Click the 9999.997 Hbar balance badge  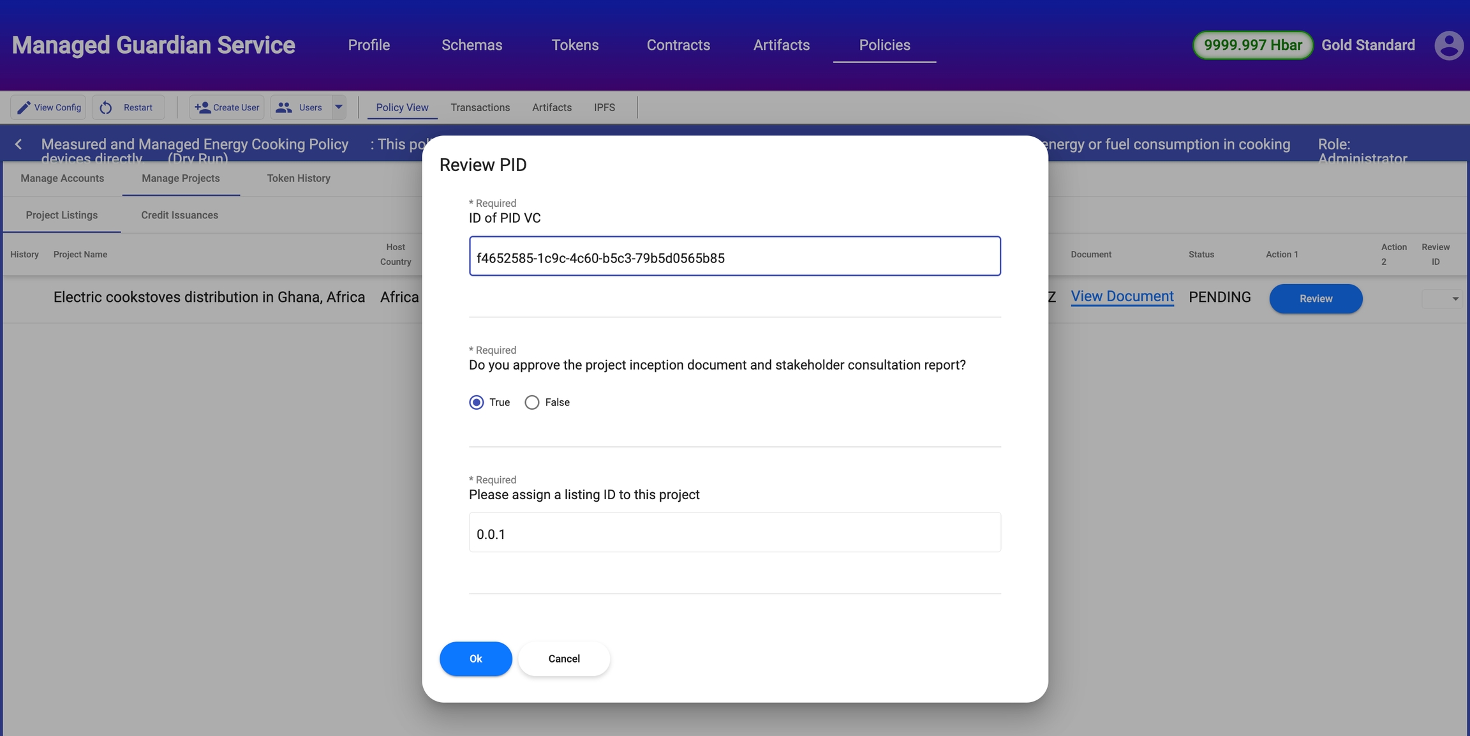coord(1252,45)
